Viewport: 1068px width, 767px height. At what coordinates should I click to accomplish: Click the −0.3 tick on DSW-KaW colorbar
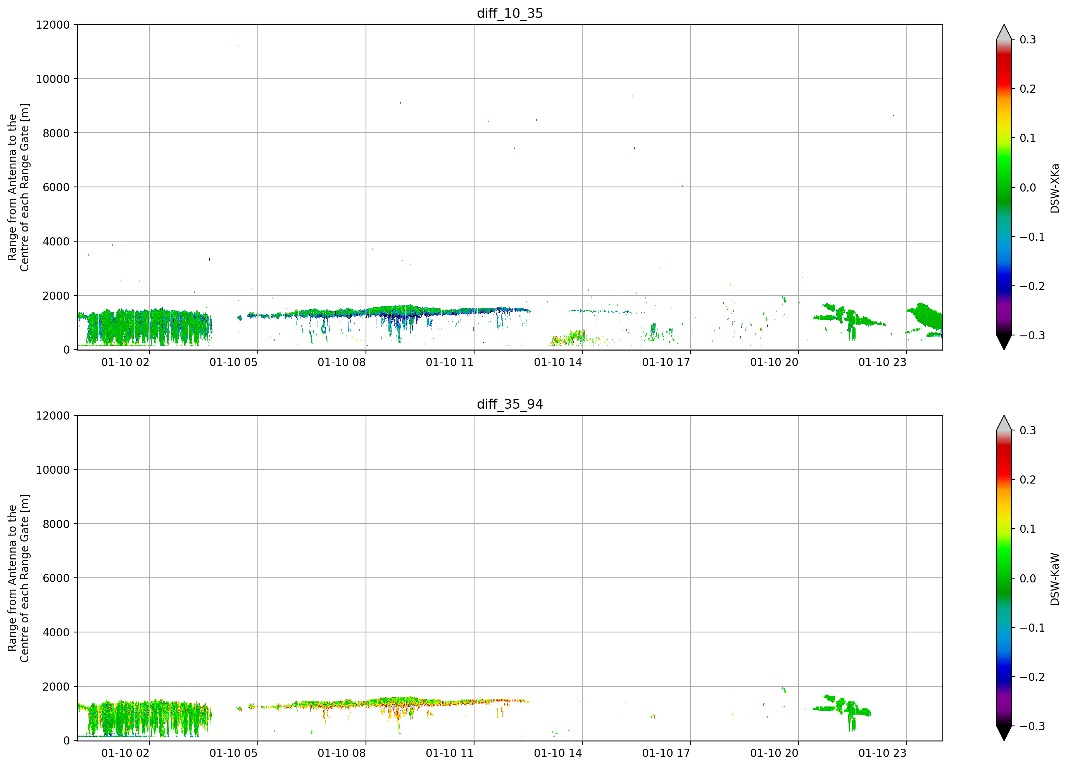(1032, 727)
